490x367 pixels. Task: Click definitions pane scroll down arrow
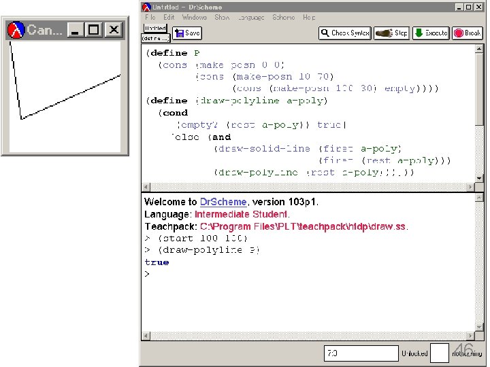[x=479, y=179]
